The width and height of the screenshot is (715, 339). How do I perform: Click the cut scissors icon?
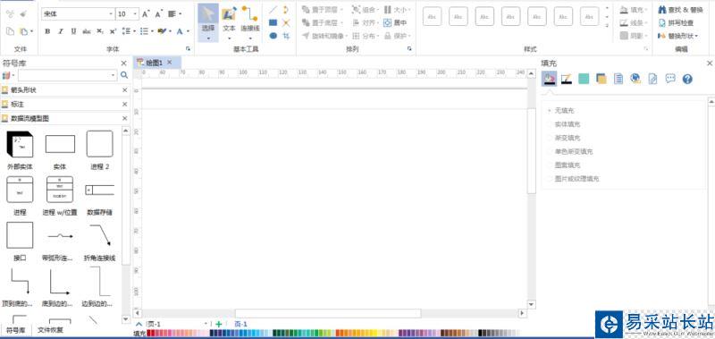tap(10, 14)
